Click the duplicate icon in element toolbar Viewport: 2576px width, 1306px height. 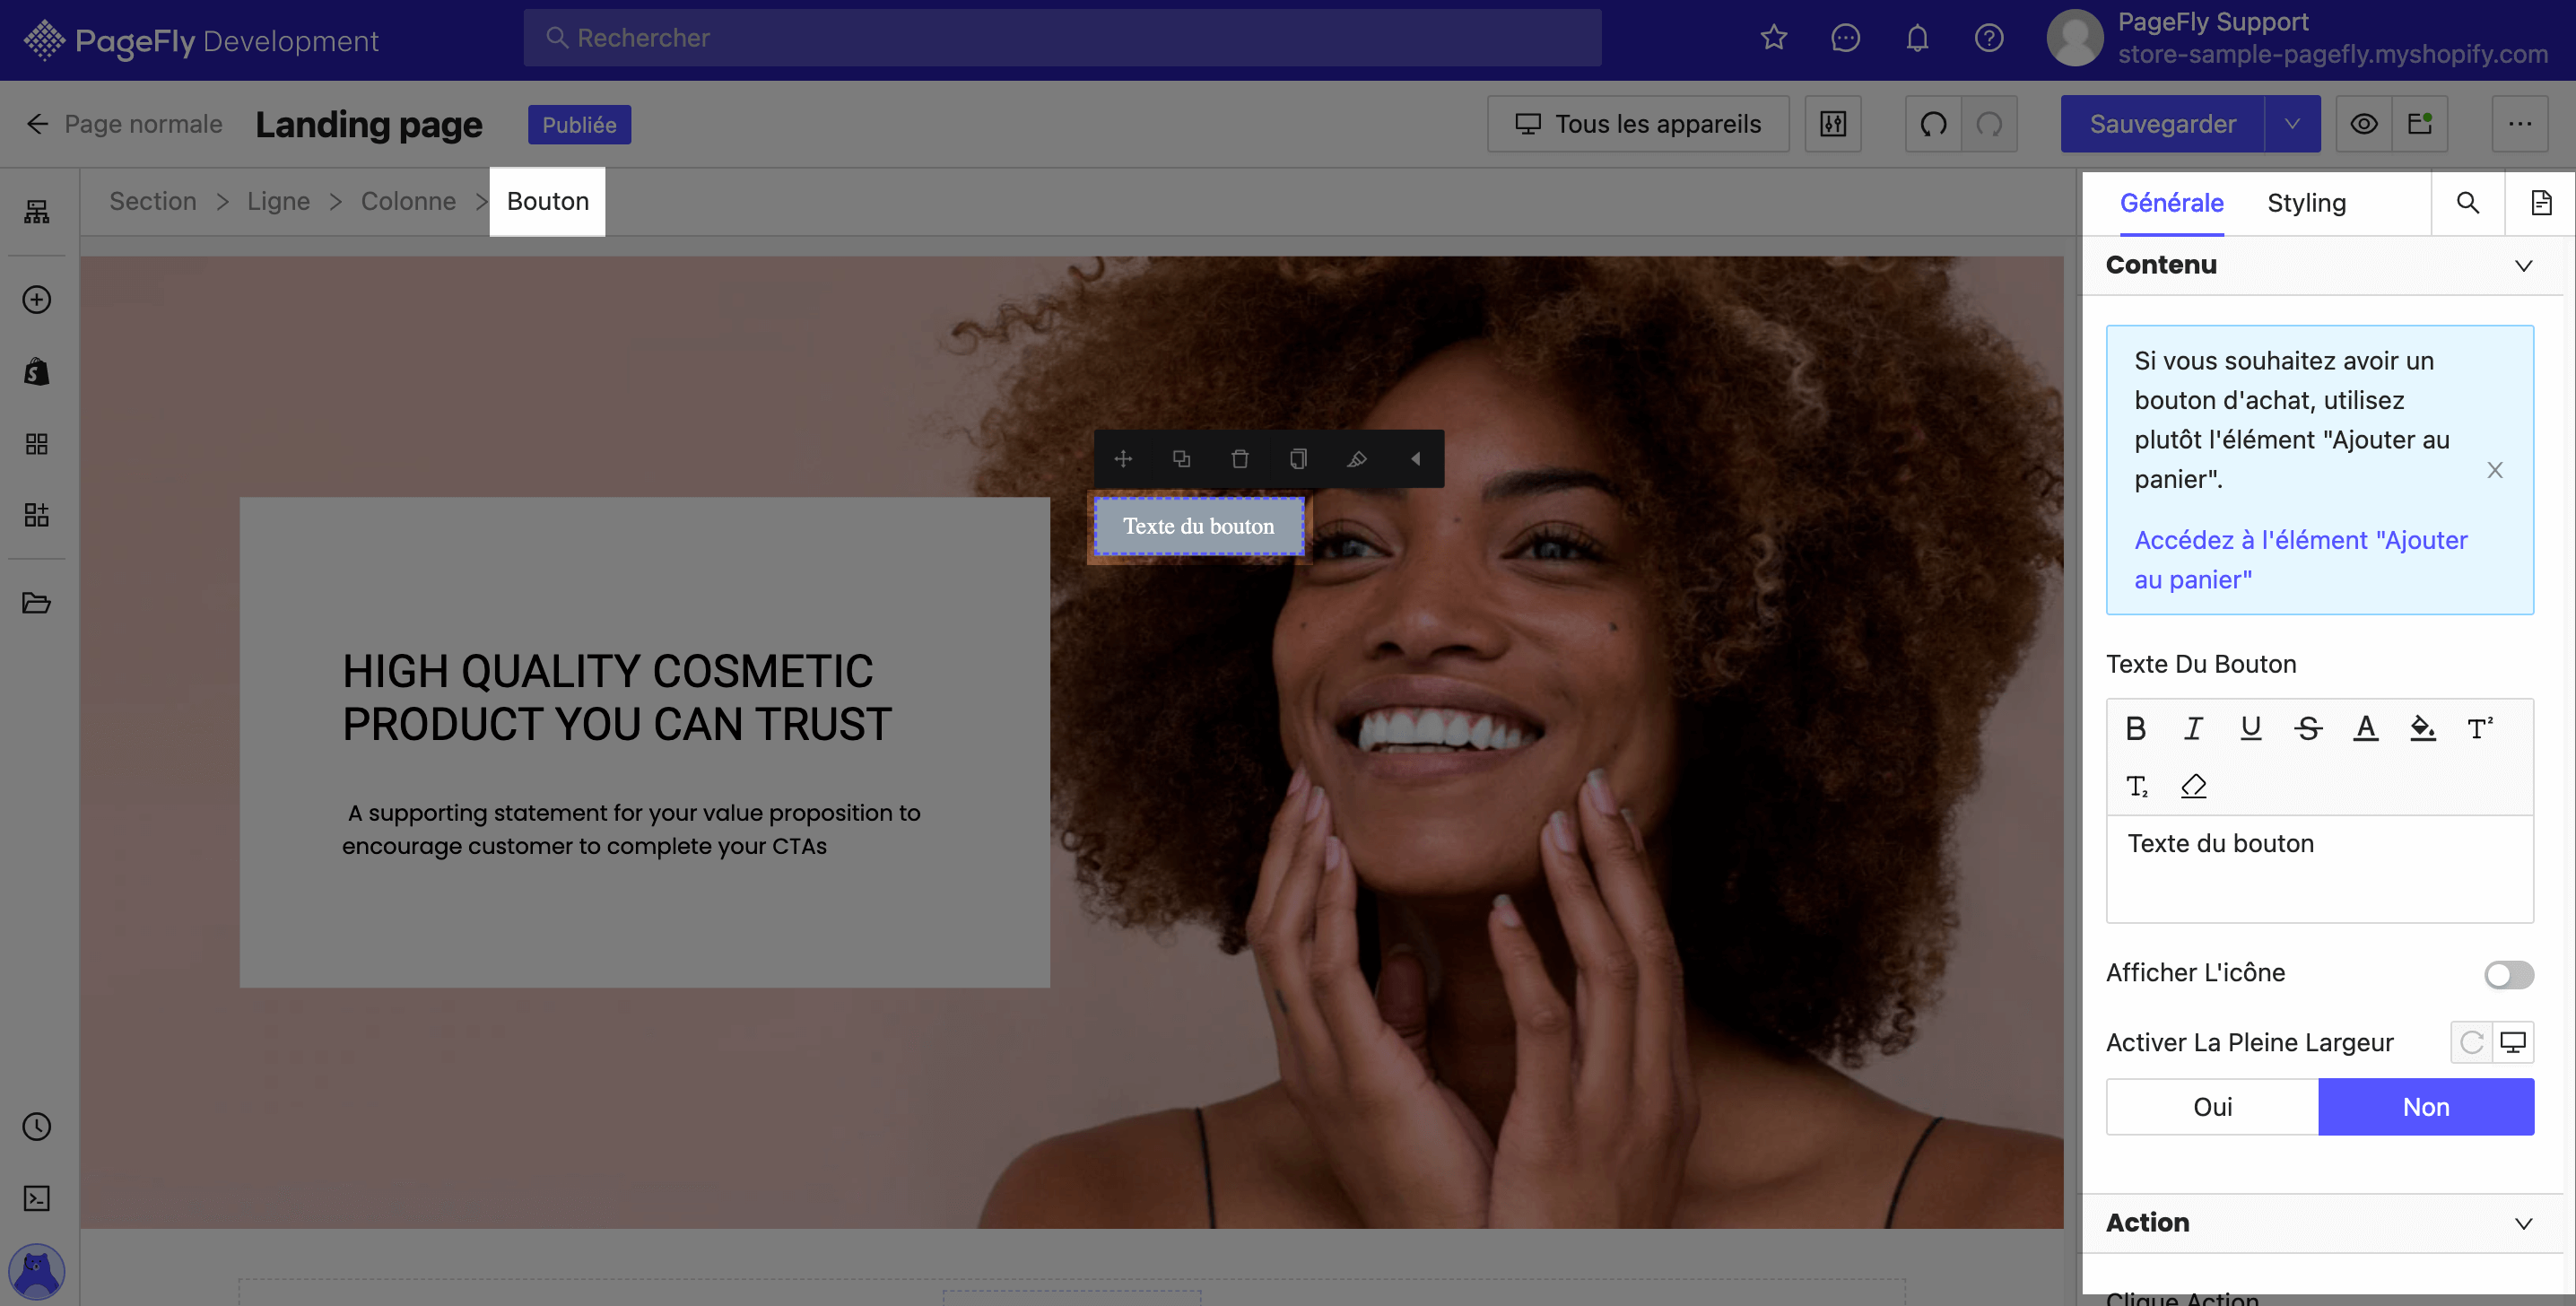[1181, 459]
